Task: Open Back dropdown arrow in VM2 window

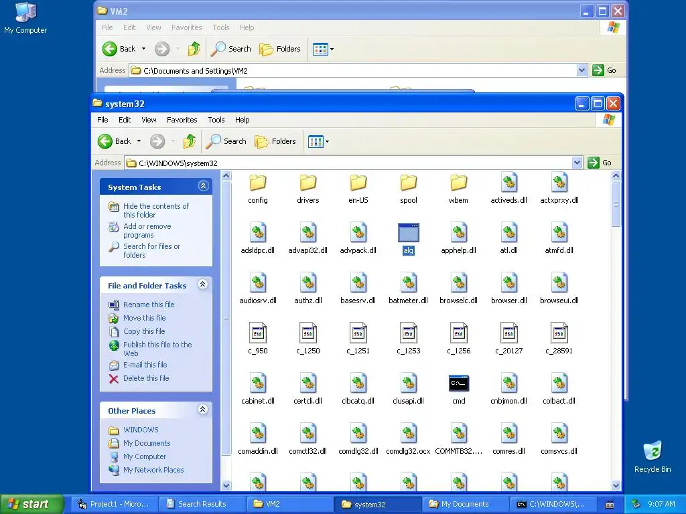Action: pos(143,49)
